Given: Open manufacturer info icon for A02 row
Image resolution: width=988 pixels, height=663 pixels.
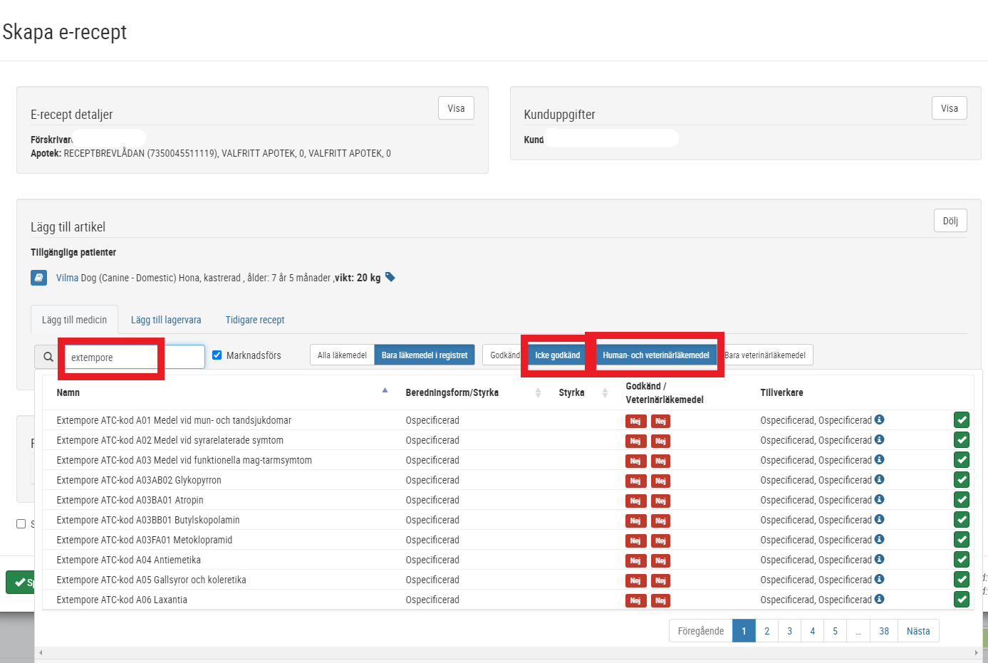Looking at the screenshot, I should pyautogui.click(x=880, y=439).
